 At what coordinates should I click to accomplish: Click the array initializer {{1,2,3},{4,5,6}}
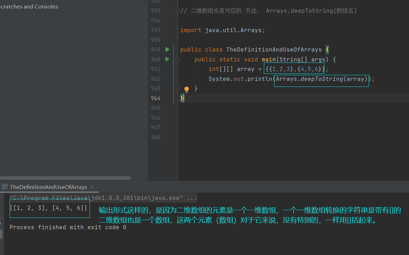[295, 69]
